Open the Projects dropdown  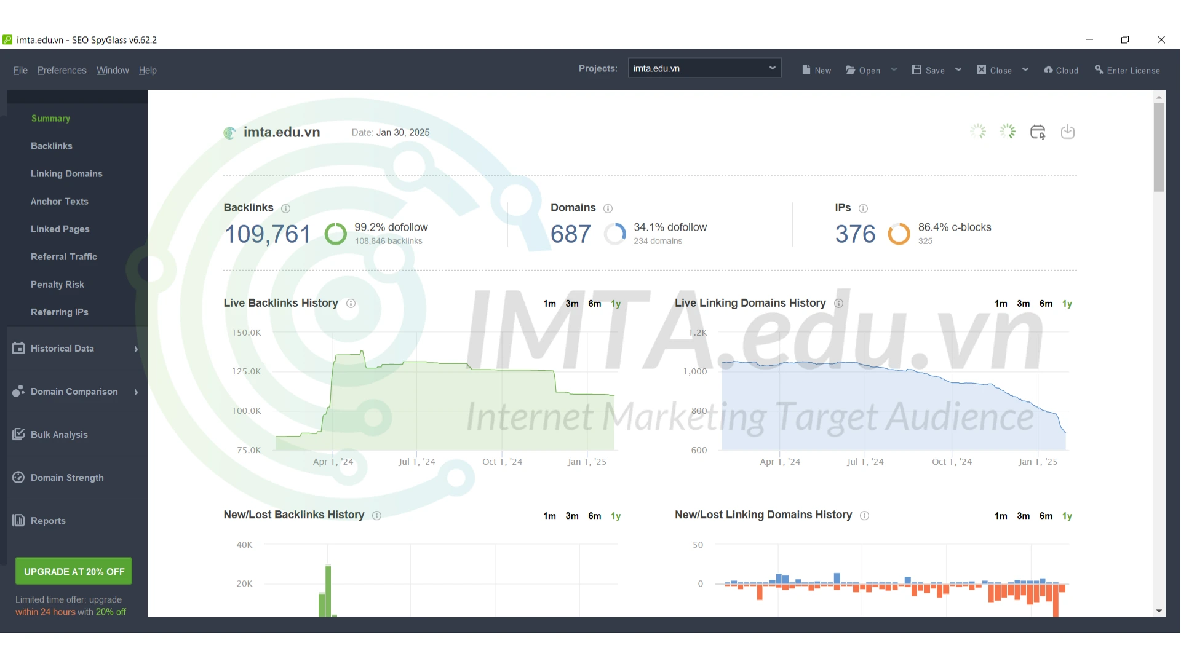tap(704, 68)
